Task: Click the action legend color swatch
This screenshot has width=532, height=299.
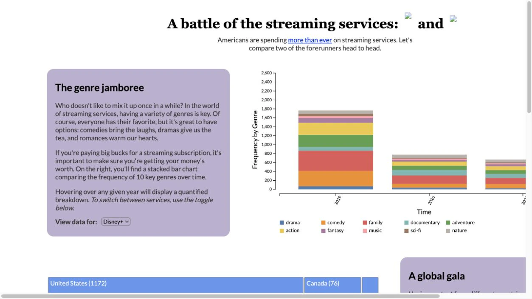Action: click(282, 231)
